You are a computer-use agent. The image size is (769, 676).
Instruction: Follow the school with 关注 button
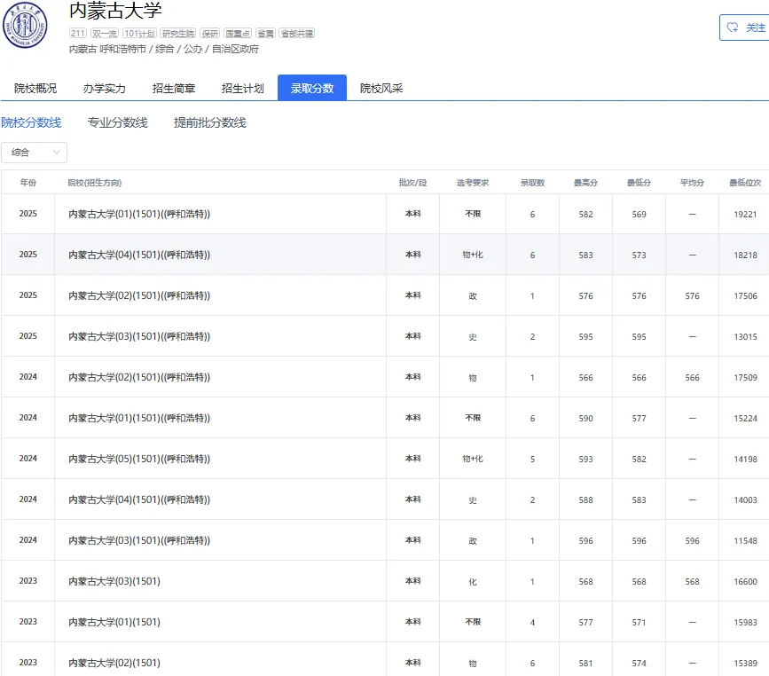[744, 28]
